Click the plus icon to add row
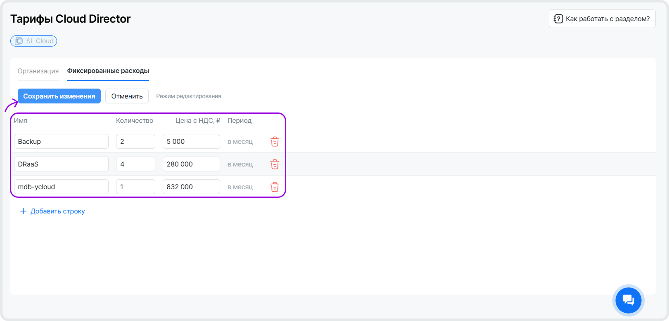 click(23, 211)
